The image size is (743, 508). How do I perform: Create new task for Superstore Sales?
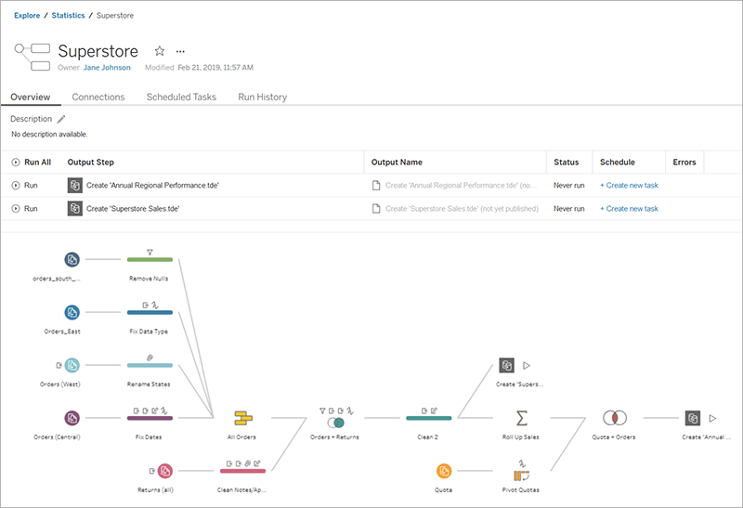(x=629, y=209)
